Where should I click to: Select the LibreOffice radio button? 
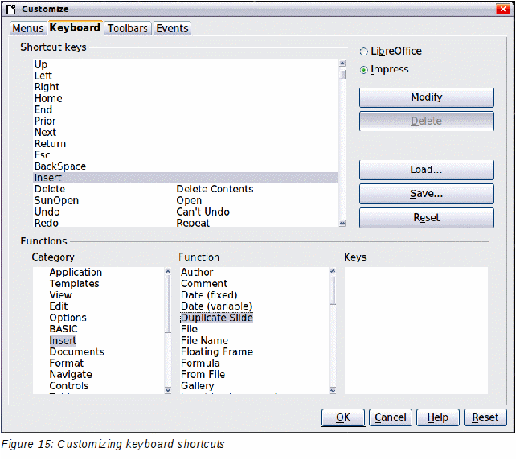pos(364,51)
